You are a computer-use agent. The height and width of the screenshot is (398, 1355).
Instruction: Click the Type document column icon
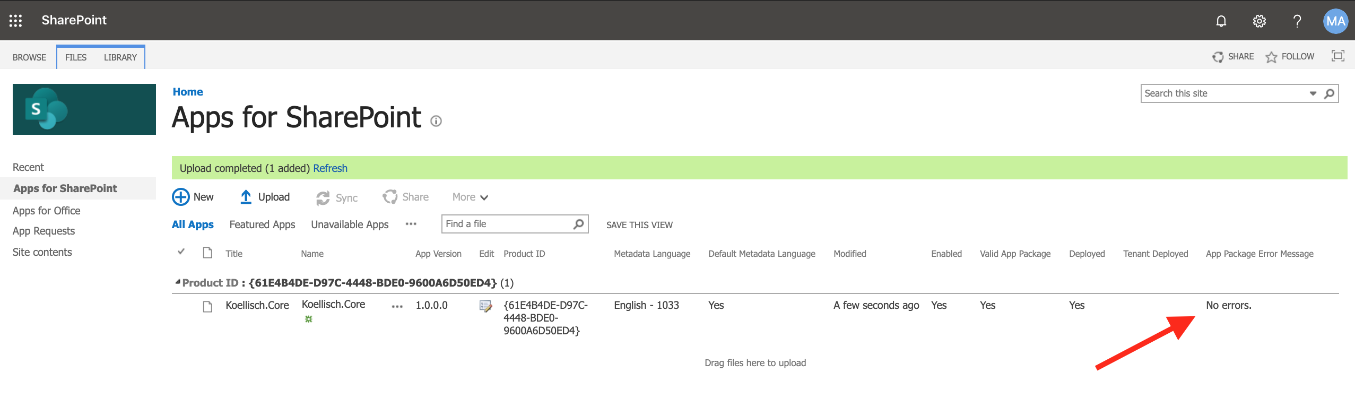pyautogui.click(x=207, y=253)
